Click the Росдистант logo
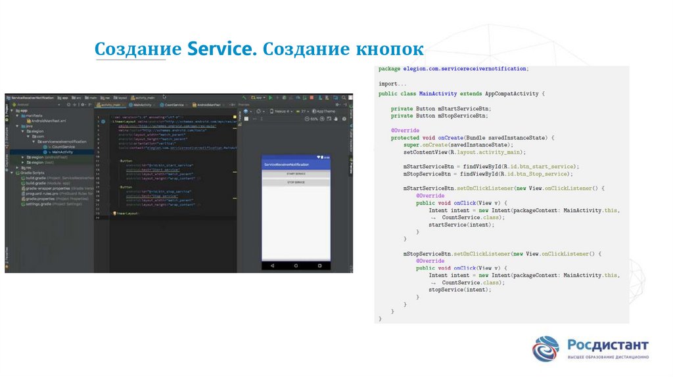Viewport: 673px width, 377px height. (591, 349)
